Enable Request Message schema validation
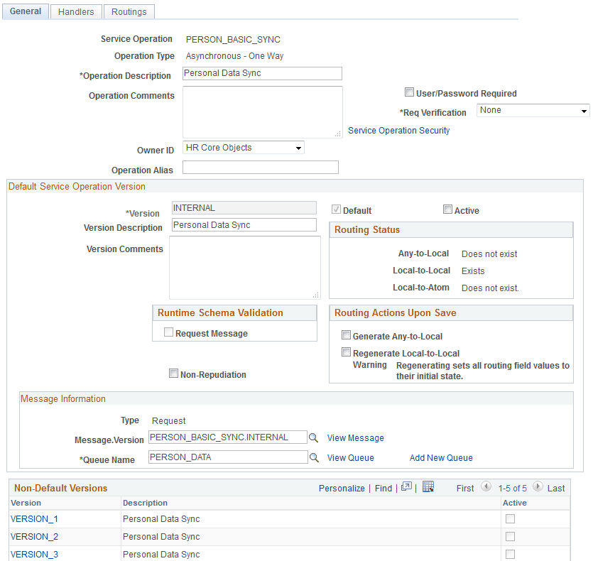 coord(168,333)
